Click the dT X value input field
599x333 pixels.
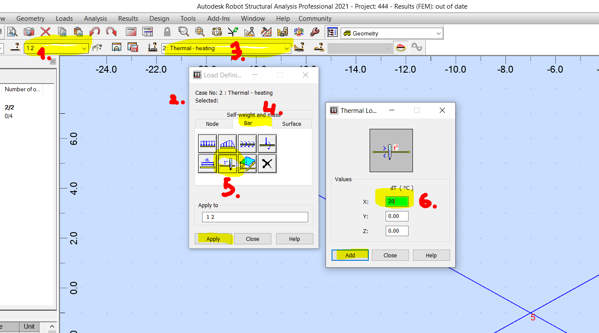pyautogui.click(x=396, y=201)
